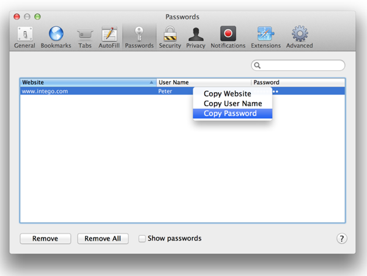The image size is (367, 276).
Task: Open the Extensions preferences pane
Action: pyautogui.click(x=265, y=37)
